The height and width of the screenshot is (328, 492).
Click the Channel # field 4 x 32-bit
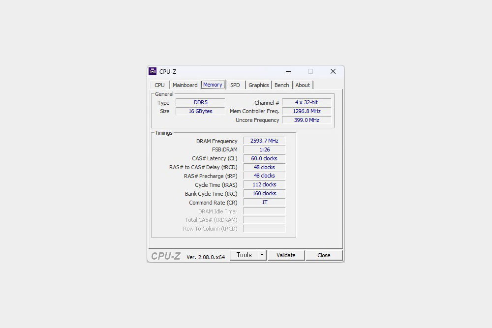click(306, 103)
